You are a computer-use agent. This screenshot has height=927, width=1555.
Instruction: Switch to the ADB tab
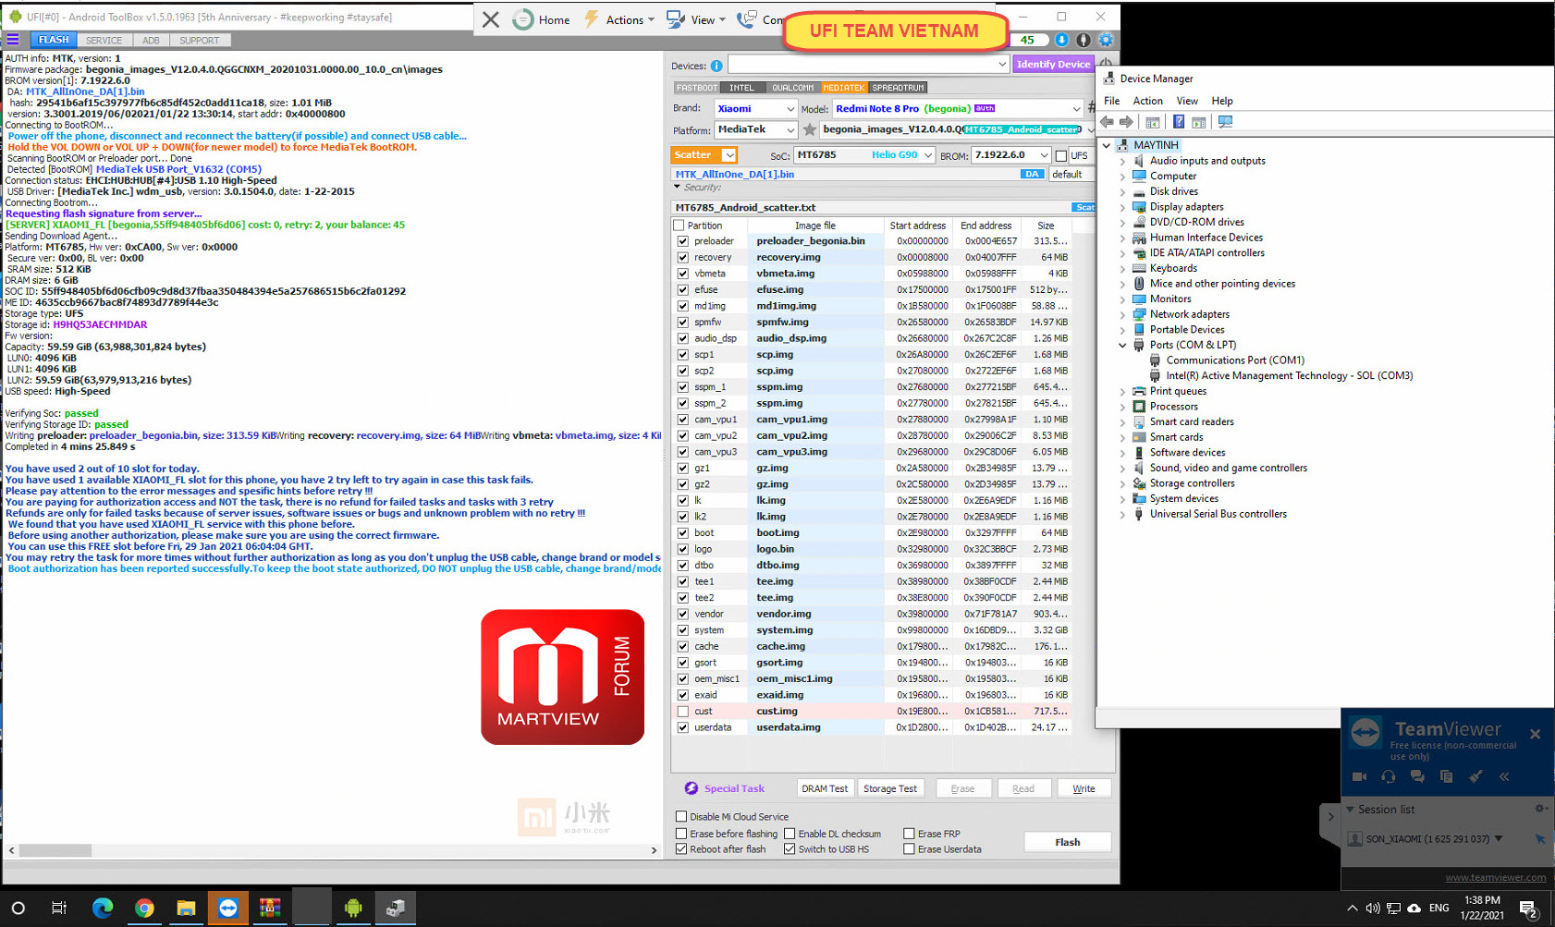tap(151, 41)
